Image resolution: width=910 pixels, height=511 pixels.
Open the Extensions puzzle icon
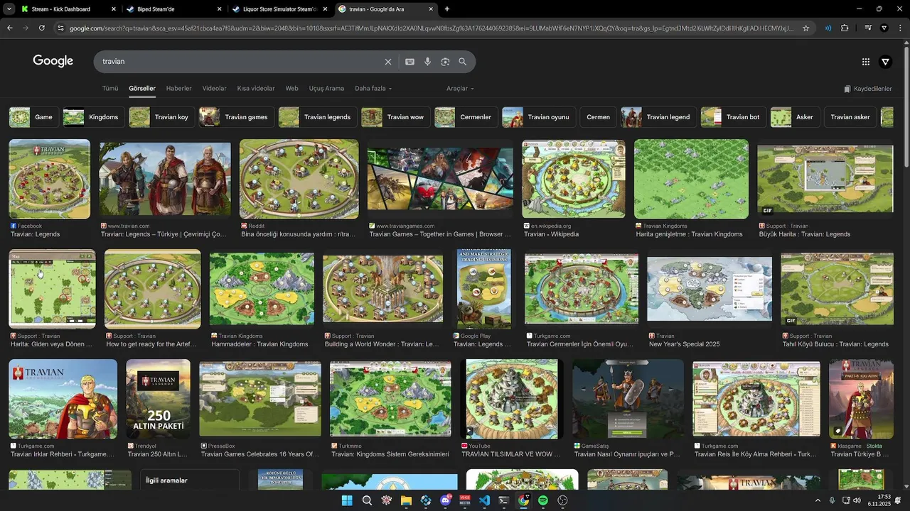coord(845,28)
